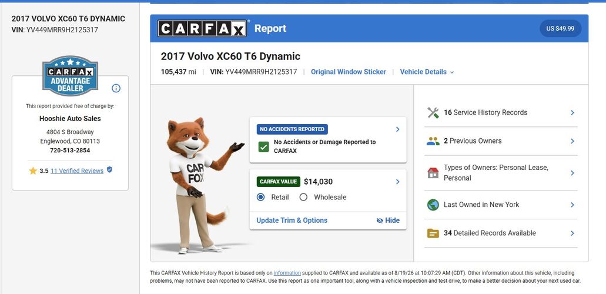Open 11 Verified Reviews link

[x=77, y=171]
